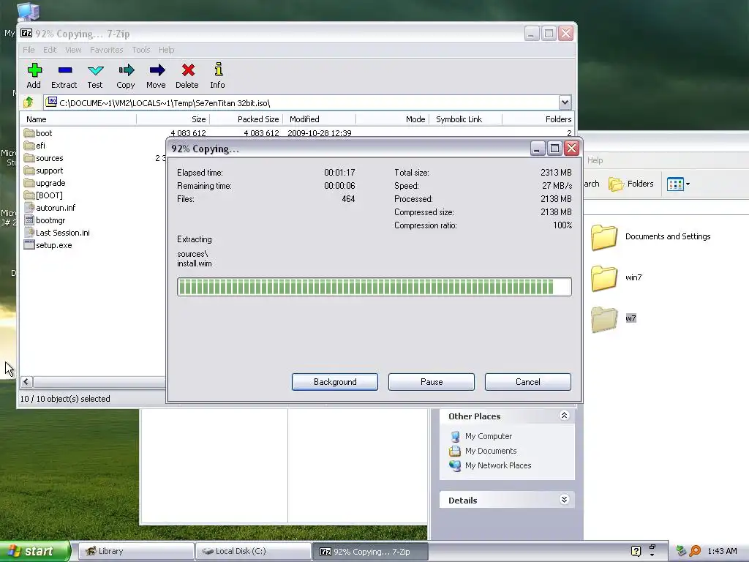Viewport: 749px width, 562px height.
Task: Select the bootmgr file
Action: point(45,220)
